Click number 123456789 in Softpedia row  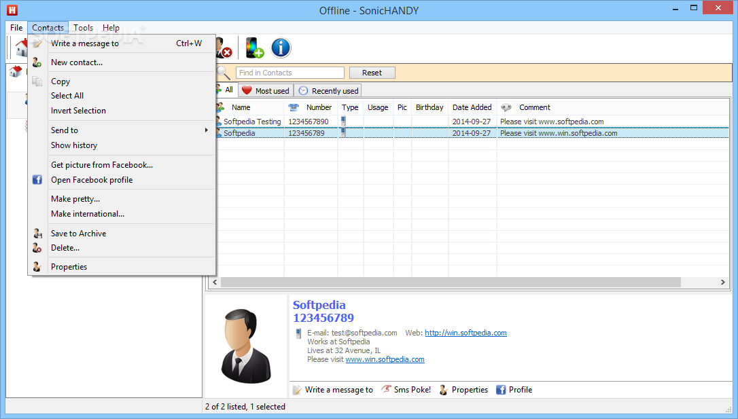pyautogui.click(x=306, y=133)
